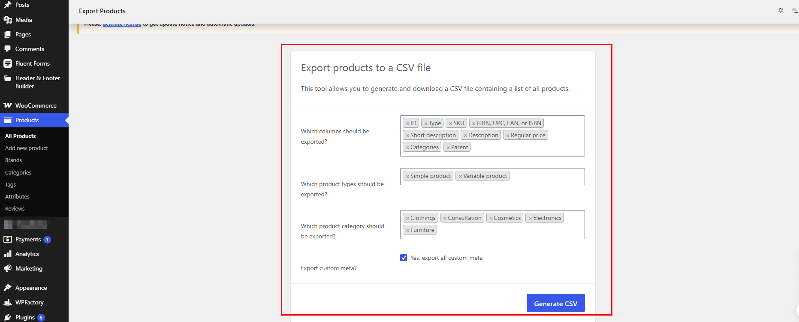Remove the GTIN, UPC, EAN, or ISBN tag
799x322 pixels.
[x=473, y=123]
